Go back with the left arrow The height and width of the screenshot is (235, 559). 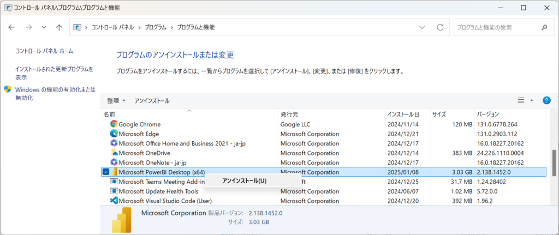tap(11, 27)
